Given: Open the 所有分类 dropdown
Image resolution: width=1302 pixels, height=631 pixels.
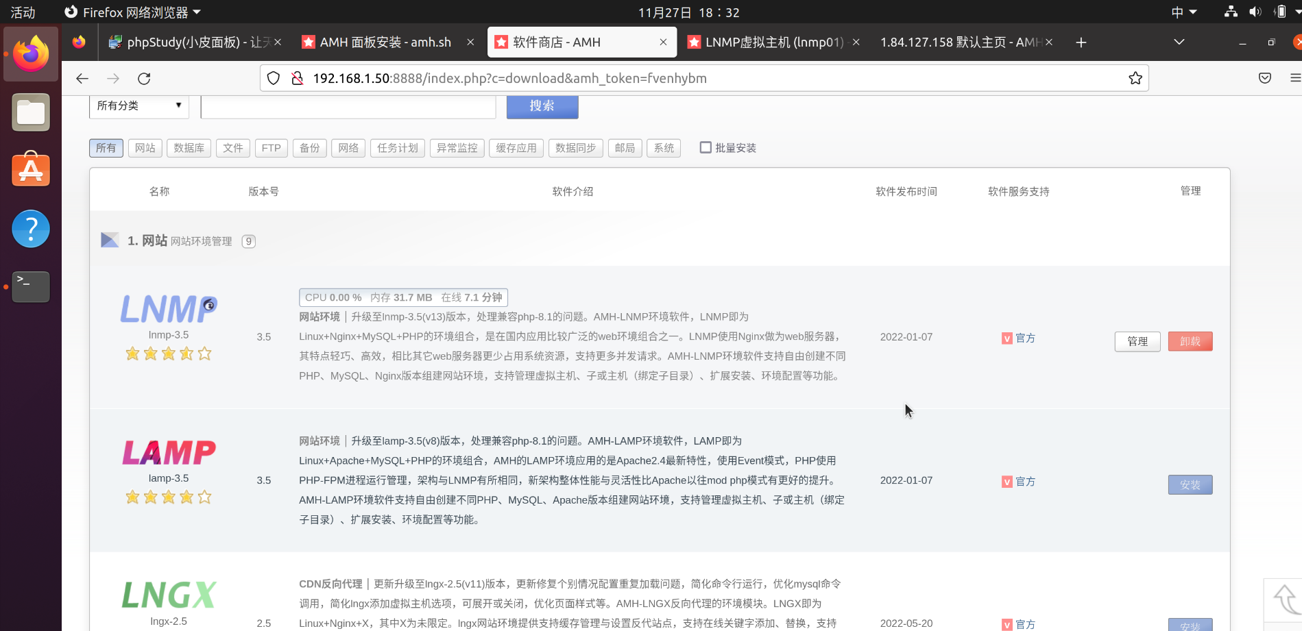Looking at the screenshot, I should (x=139, y=106).
